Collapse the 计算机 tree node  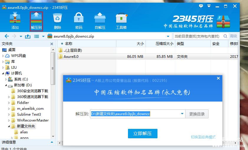3,73
